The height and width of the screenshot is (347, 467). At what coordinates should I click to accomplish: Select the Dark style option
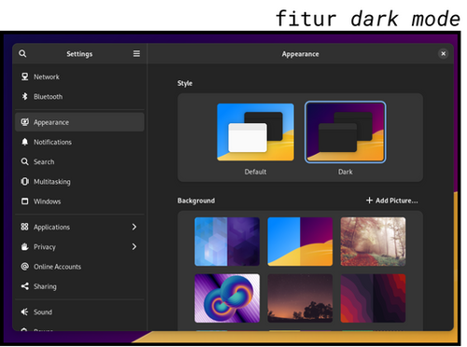[346, 132]
